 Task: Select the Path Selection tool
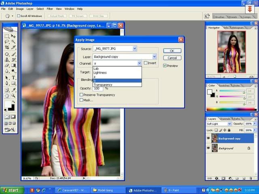[x=7, y=78]
